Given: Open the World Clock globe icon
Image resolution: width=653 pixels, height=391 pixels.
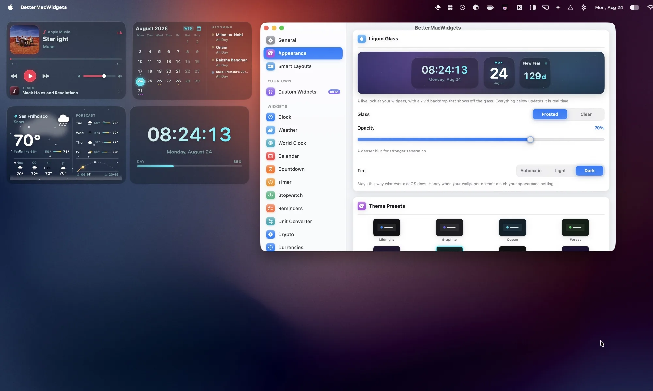Looking at the screenshot, I should coord(270,143).
